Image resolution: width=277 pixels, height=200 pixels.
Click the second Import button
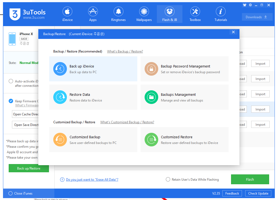click(260, 79)
